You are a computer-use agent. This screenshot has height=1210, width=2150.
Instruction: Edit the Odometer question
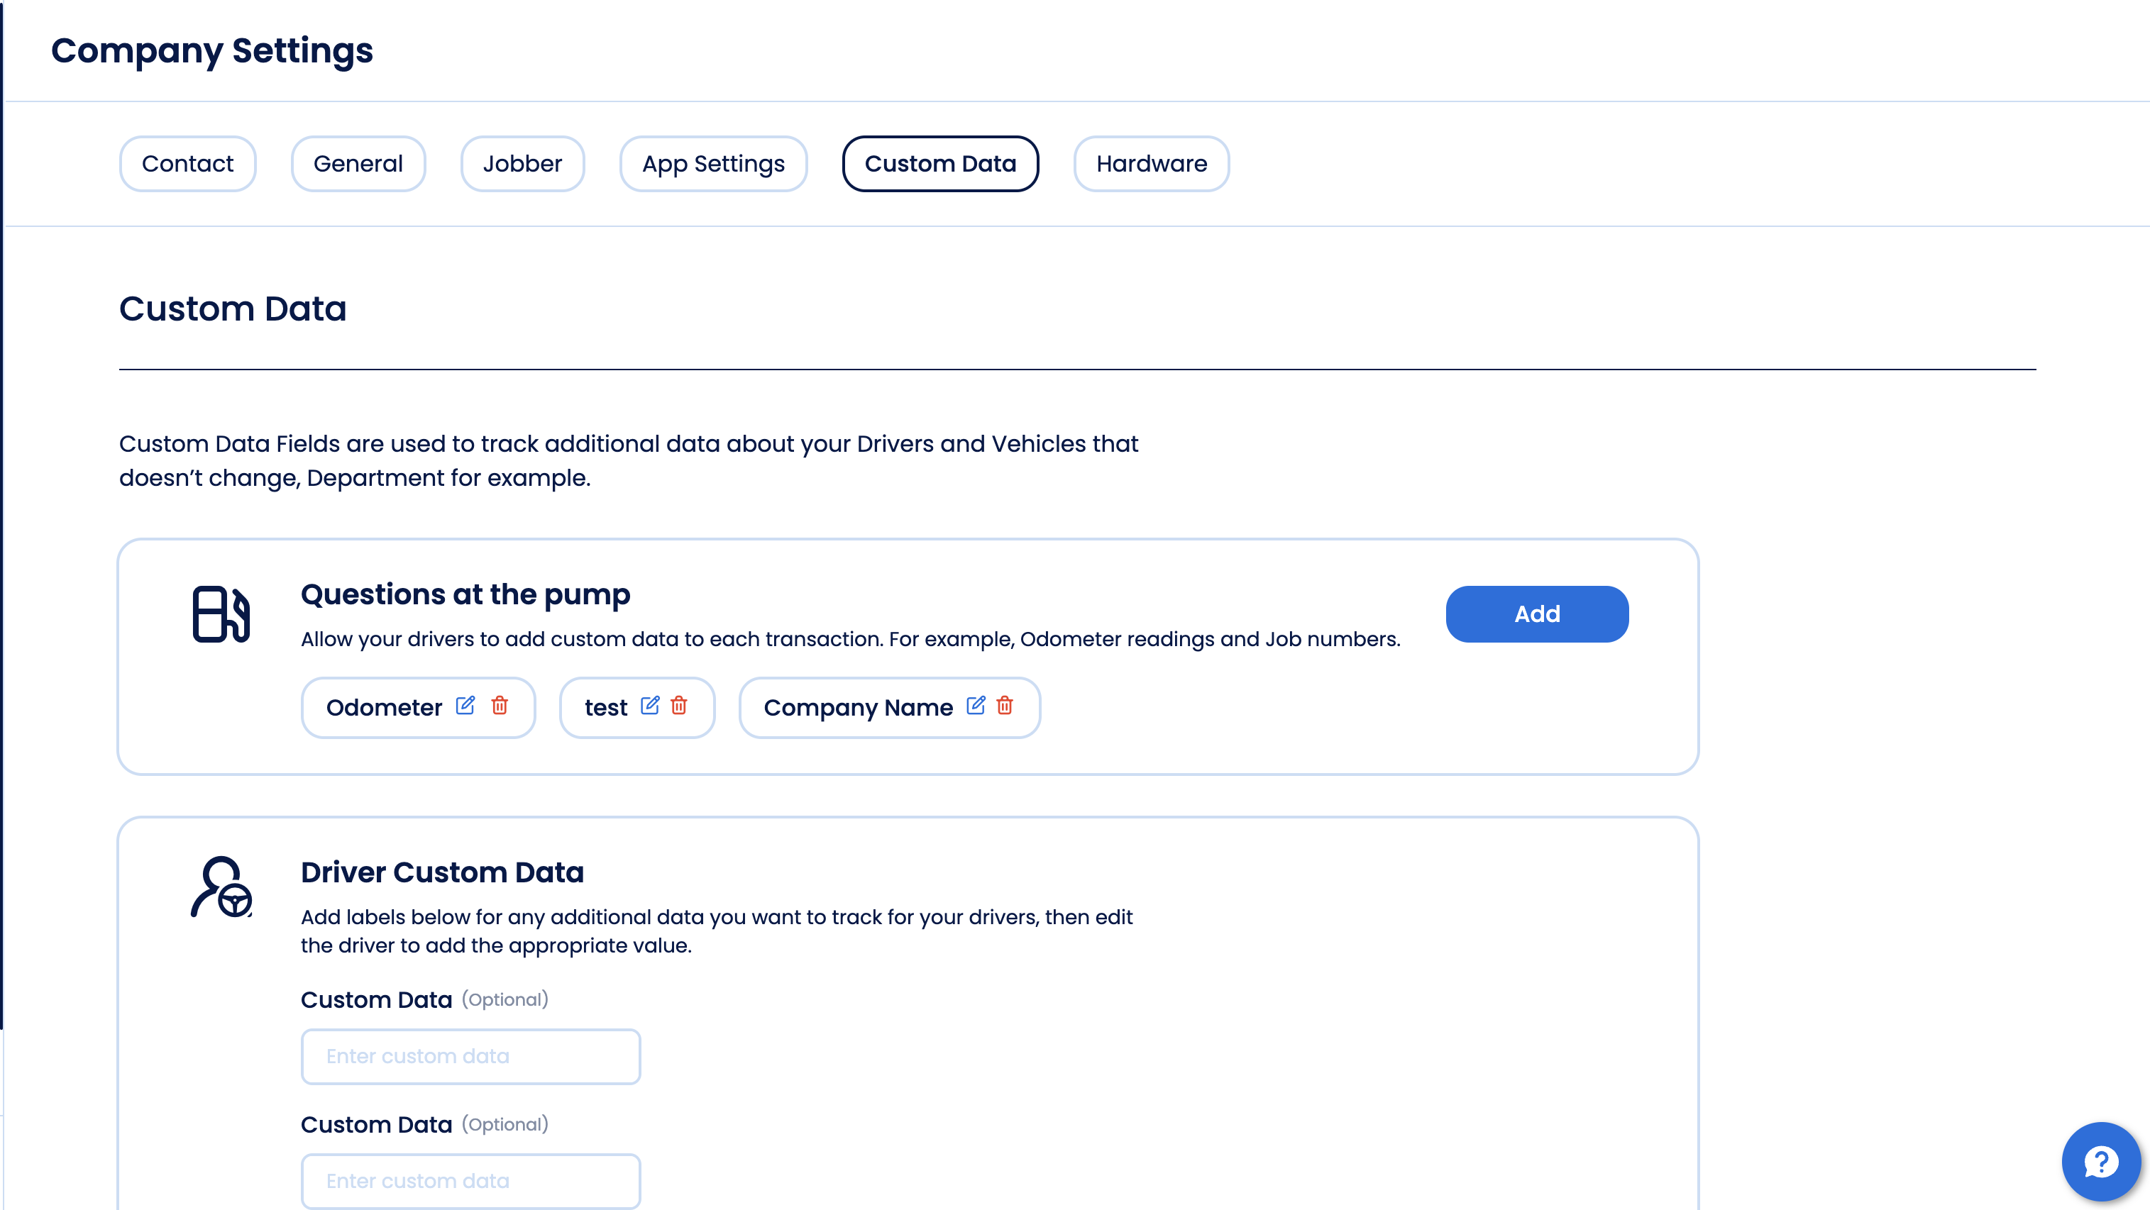tap(465, 706)
